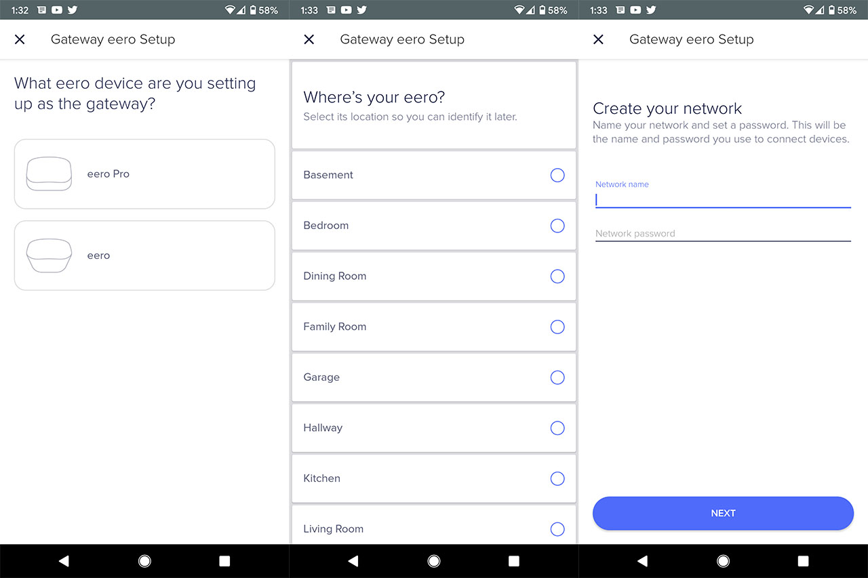Tap Android recents square under the network screen

pos(804,561)
